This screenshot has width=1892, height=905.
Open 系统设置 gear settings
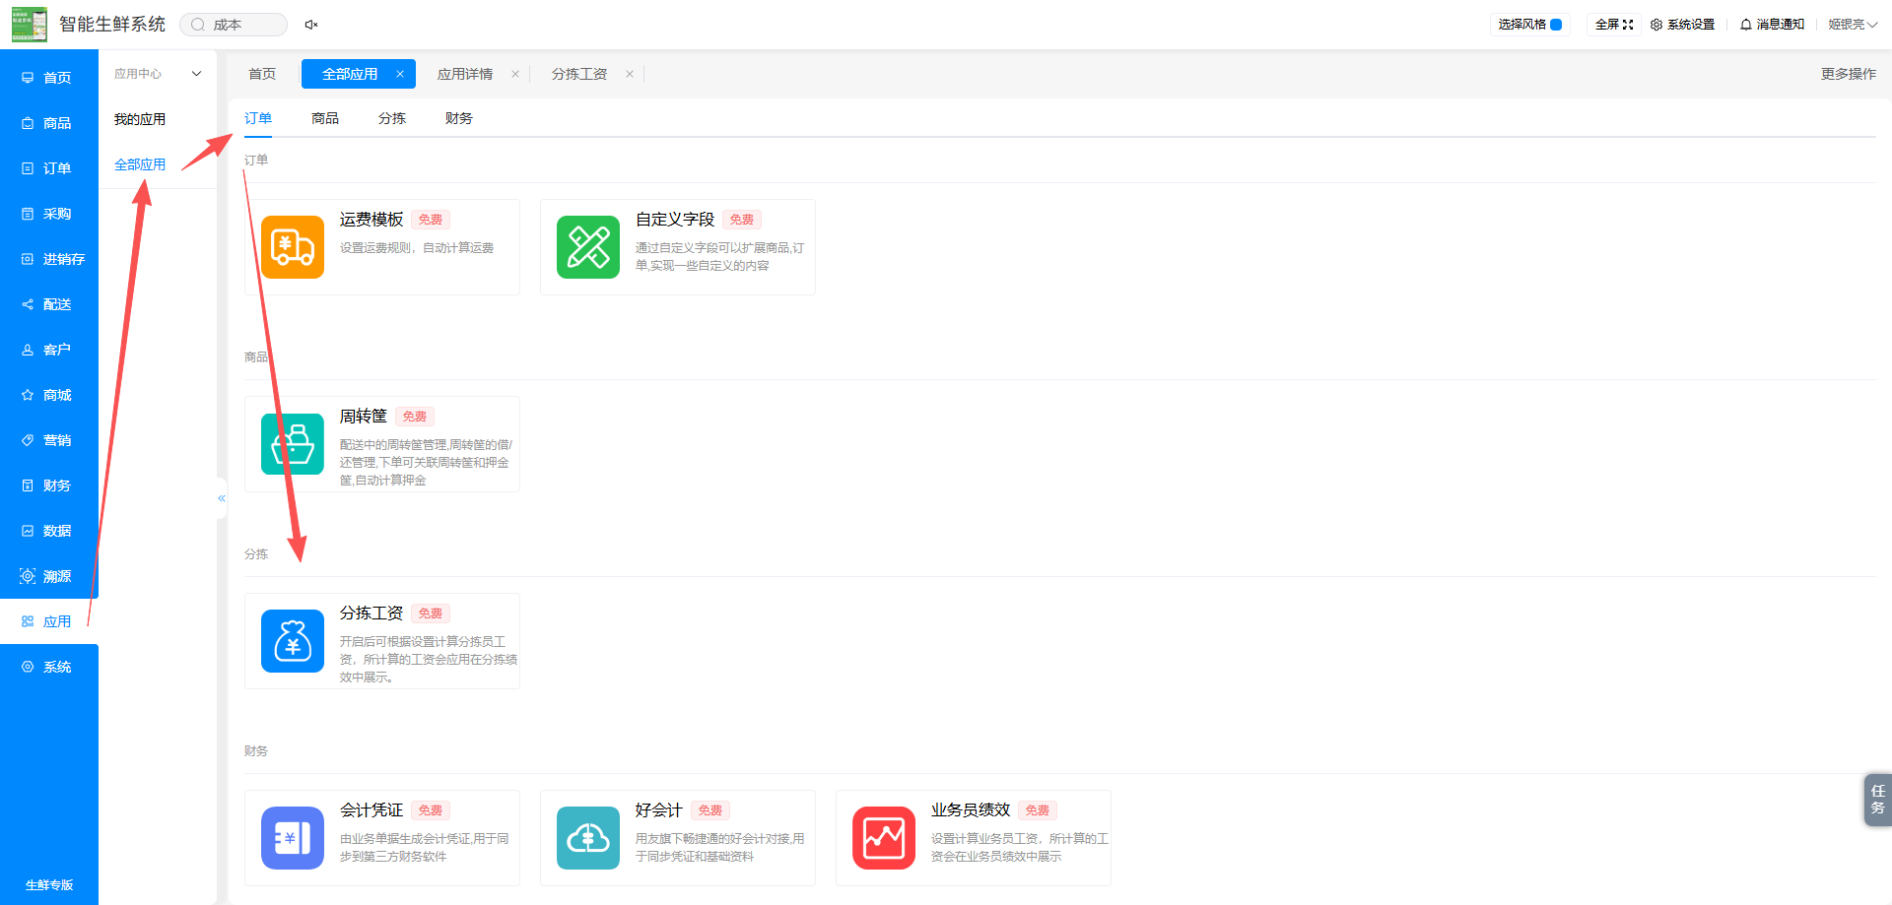tap(1683, 25)
